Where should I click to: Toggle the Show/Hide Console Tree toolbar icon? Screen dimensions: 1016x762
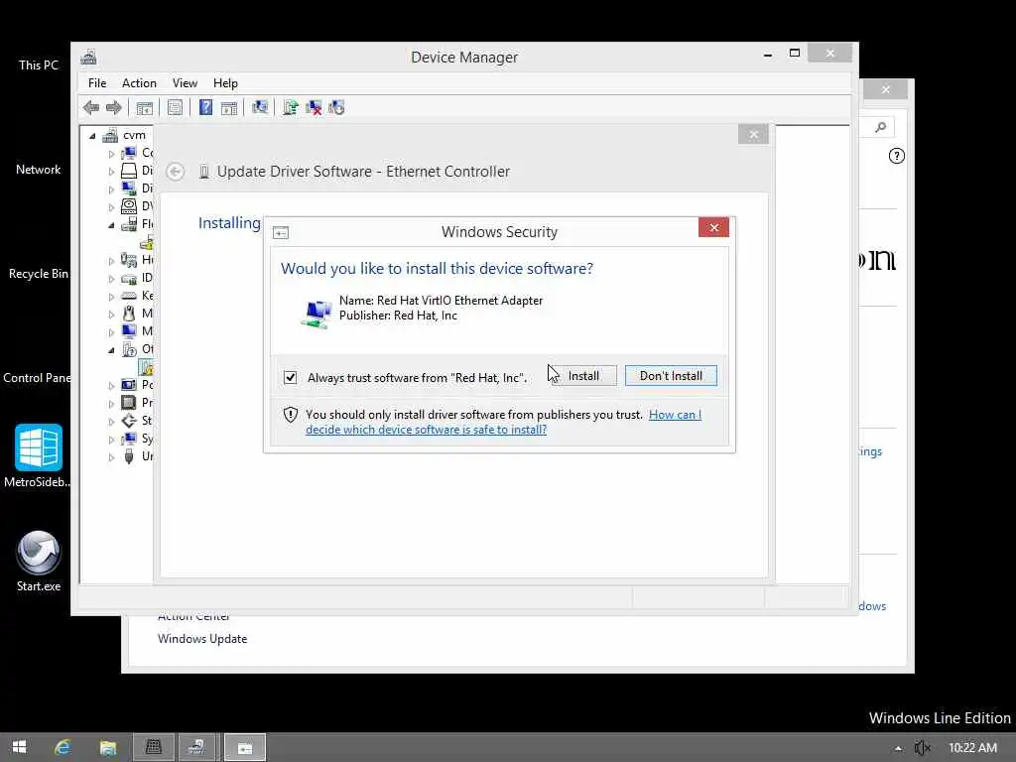tap(145, 107)
